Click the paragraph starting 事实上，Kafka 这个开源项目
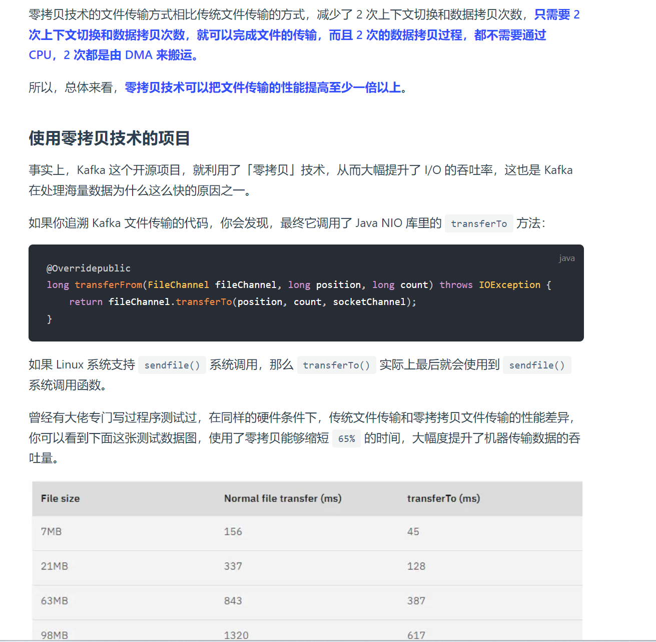 (301, 180)
